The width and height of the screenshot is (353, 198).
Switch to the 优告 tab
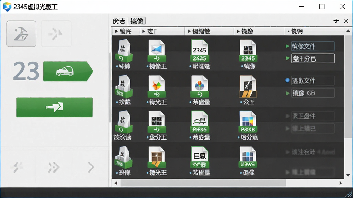click(x=119, y=21)
